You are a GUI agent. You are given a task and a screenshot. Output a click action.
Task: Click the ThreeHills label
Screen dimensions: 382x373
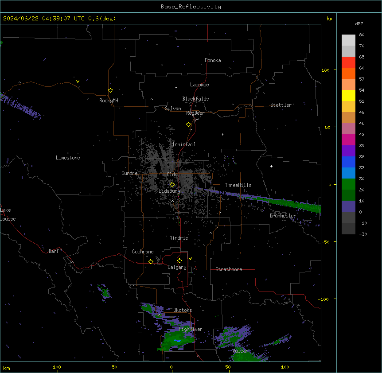click(238, 185)
